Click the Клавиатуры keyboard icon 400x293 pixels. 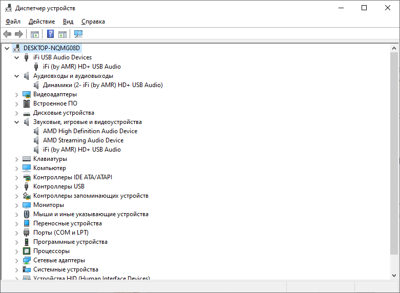pyautogui.click(x=27, y=159)
